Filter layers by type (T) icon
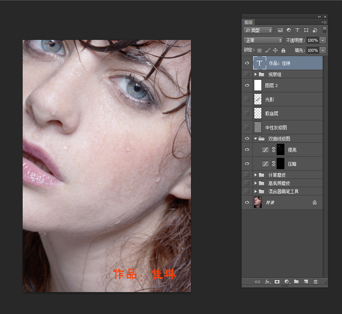This screenshot has width=342, height=314. (x=297, y=30)
